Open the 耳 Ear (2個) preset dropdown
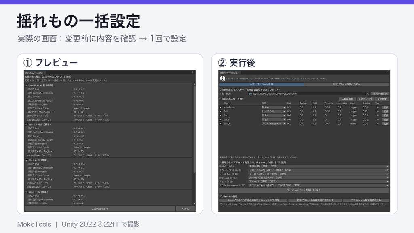This screenshot has height=233, width=414. pyautogui.click(x=319, y=182)
